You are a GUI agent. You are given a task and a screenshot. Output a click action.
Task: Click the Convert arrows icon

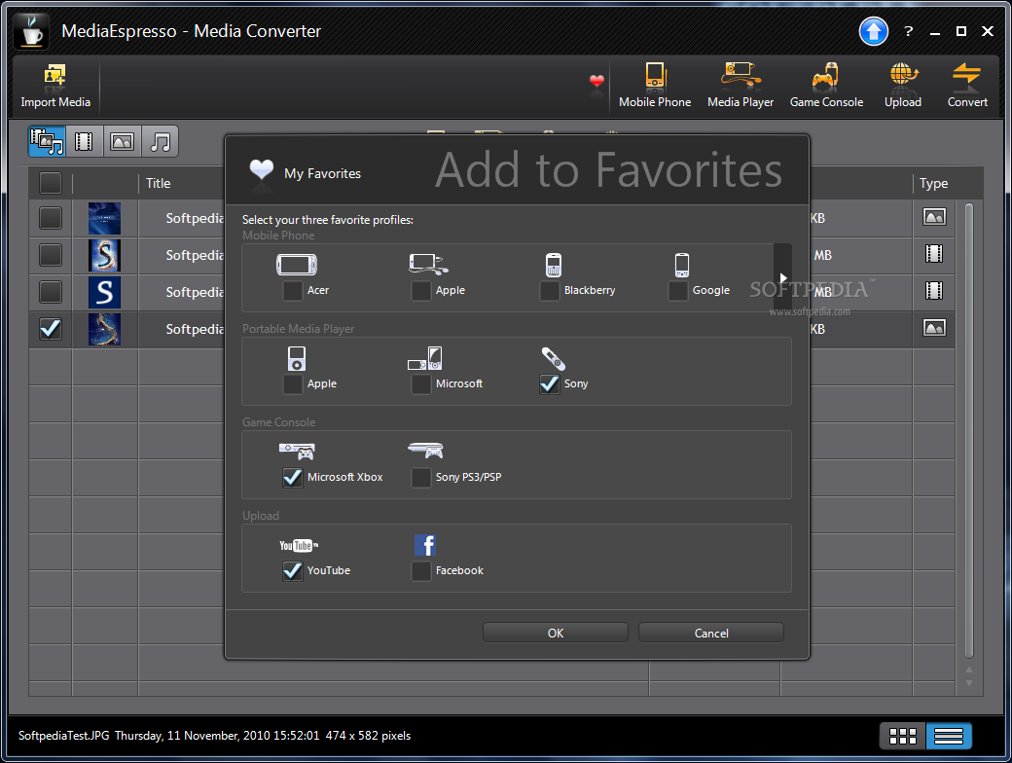(967, 75)
